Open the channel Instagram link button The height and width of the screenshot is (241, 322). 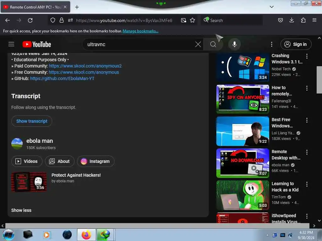(x=96, y=161)
